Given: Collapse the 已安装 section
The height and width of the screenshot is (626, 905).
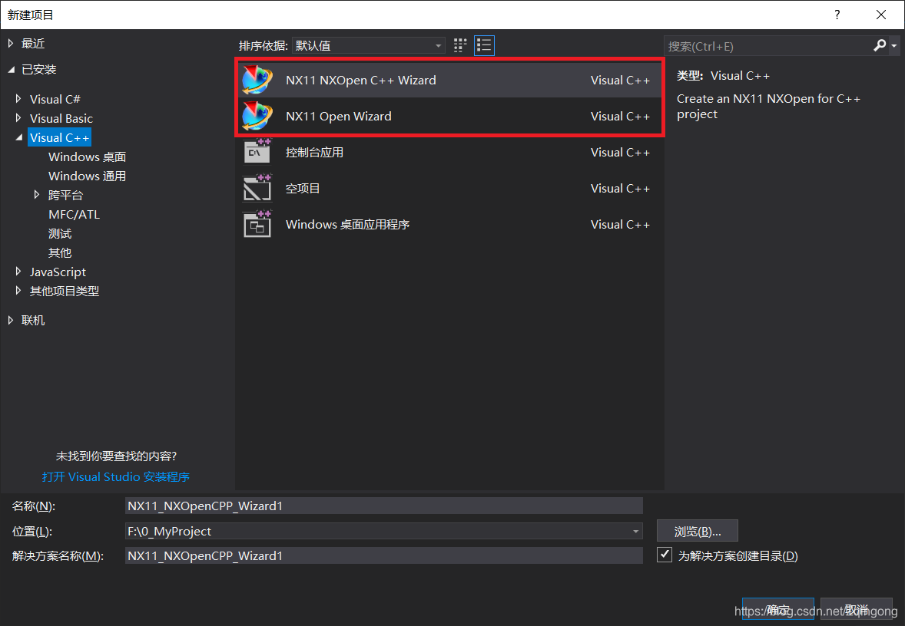Looking at the screenshot, I should click(11, 70).
